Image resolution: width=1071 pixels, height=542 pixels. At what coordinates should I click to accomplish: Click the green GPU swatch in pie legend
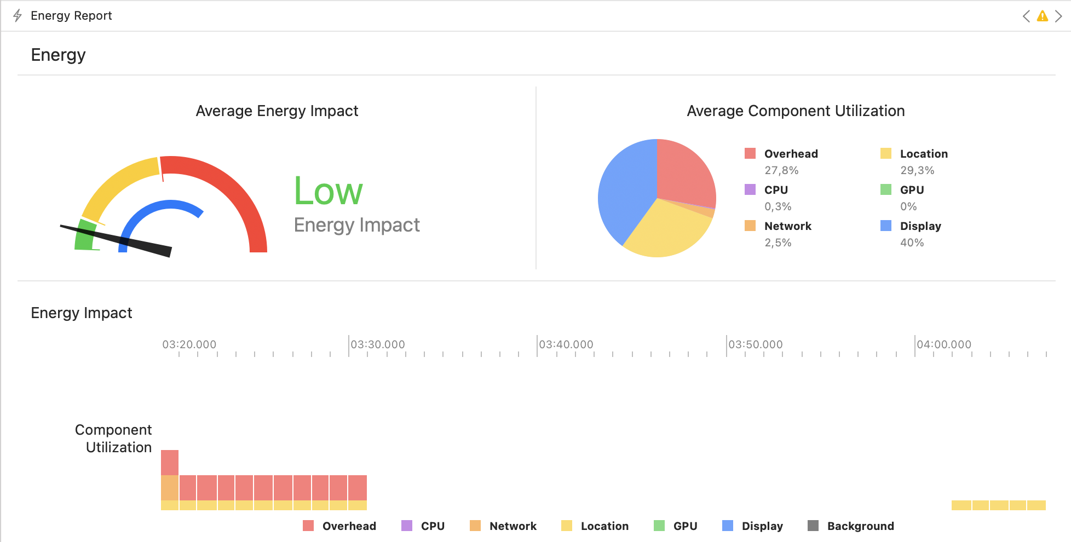(x=886, y=189)
